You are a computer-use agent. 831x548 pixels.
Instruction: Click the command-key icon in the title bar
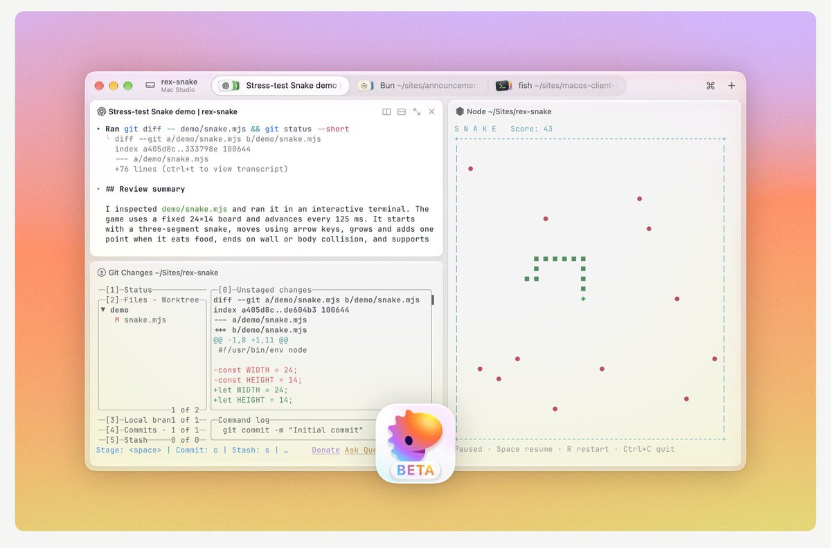point(710,86)
